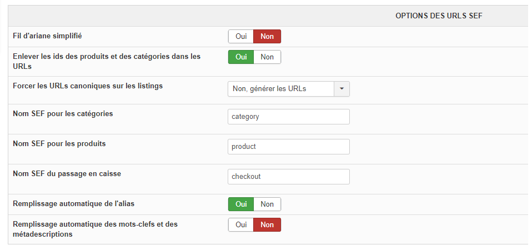This screenshot has width=532, height=250.
Task: Click the 'Options des URLs SEF' header
Action: (x=439, y=16)
